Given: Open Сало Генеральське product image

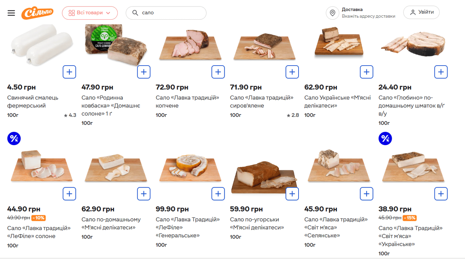Looking at the screenshot, I should point(190,168).
